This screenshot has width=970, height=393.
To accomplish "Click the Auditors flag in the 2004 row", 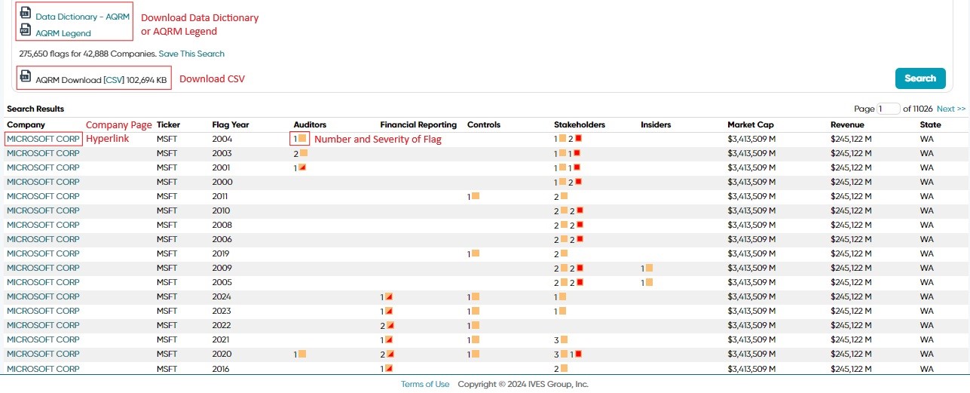I will tap(302, 139).
